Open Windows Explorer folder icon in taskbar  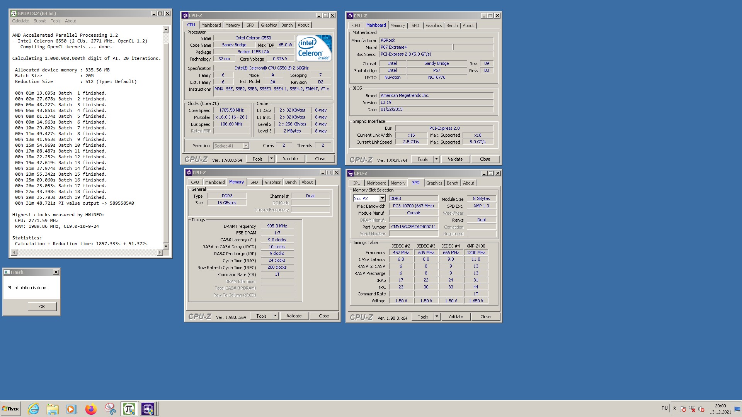53,409
